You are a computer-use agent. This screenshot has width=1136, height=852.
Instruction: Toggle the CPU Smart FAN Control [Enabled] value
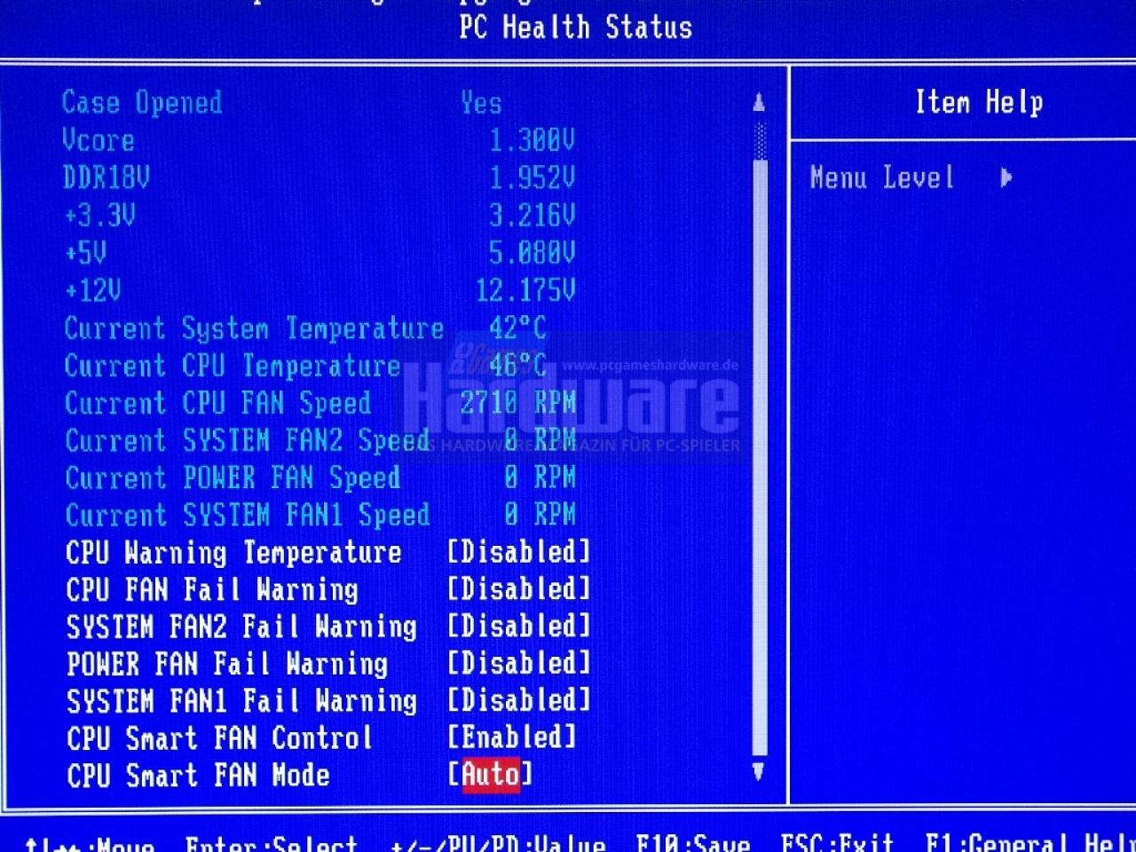point(511,738)
